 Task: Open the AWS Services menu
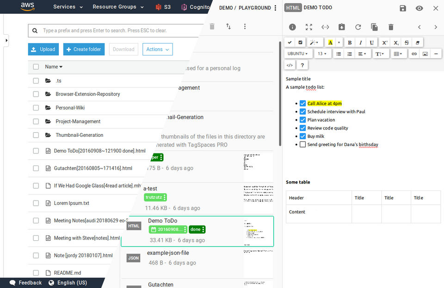(68, 7)
